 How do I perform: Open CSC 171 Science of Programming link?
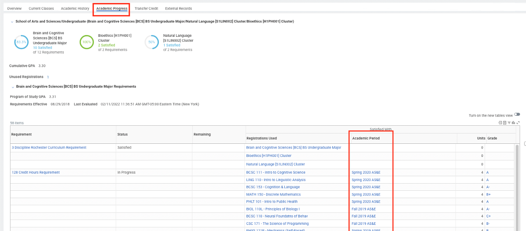tap(277, 223)
